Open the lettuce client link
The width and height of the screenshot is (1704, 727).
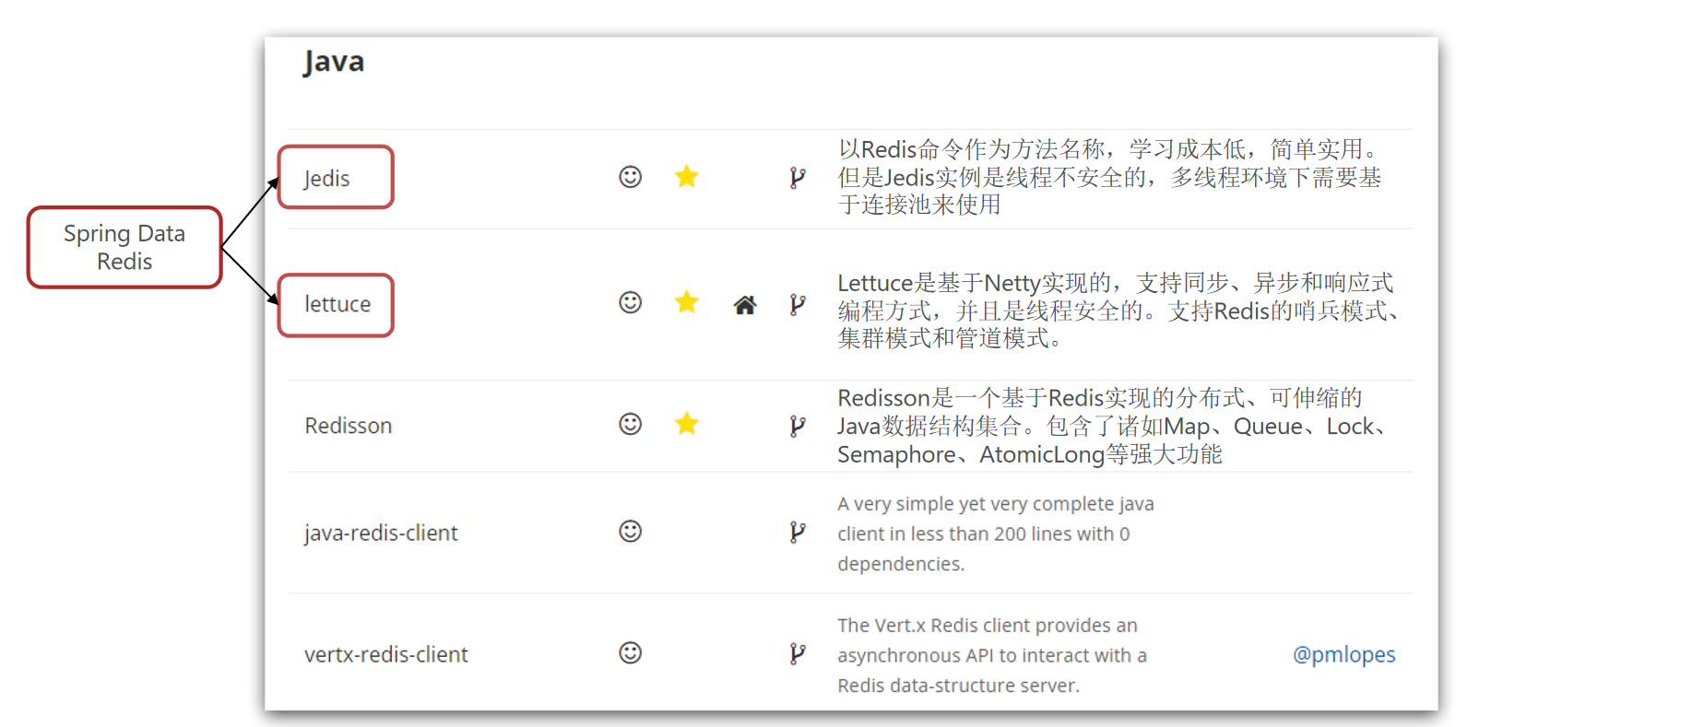337,304
